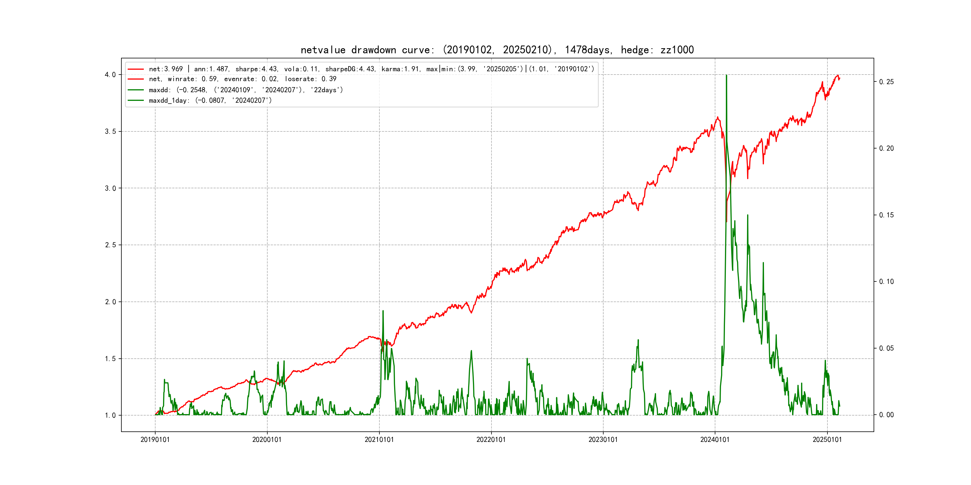Click red line swatch for net:3.969 legend
This screenshot has width=971, height=485.
[x=136, y=69]
